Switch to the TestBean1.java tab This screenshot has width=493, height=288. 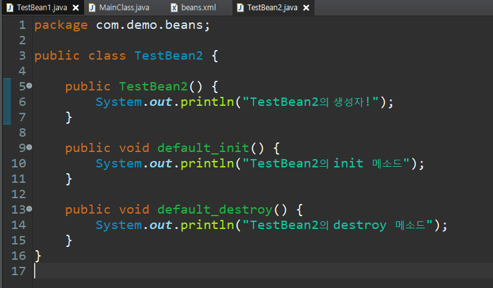click(42, 8)
